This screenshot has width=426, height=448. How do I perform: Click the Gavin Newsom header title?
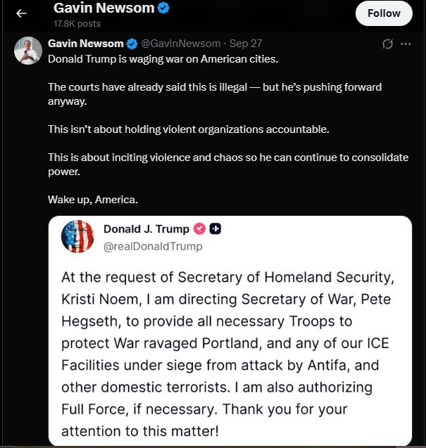pyautogui.click(x=104, y=9)
